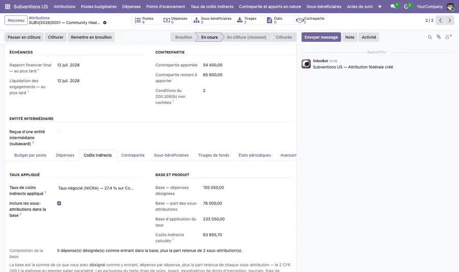Go to next record arrow

pyautogui.click(x=450, y=20)
